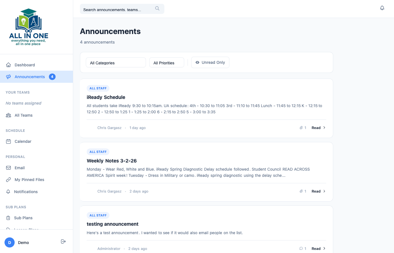This screenshot has width=394, height=253.
Task: Click the search announcements input field
Action: [x=118, y=9]
